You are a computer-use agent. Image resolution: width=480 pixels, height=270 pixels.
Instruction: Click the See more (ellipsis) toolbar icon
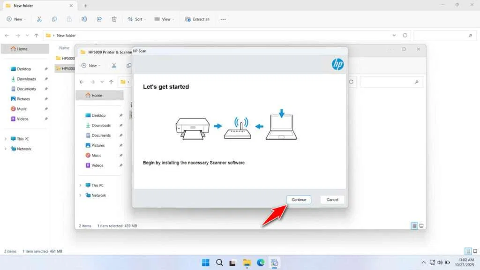click(223, 19)
